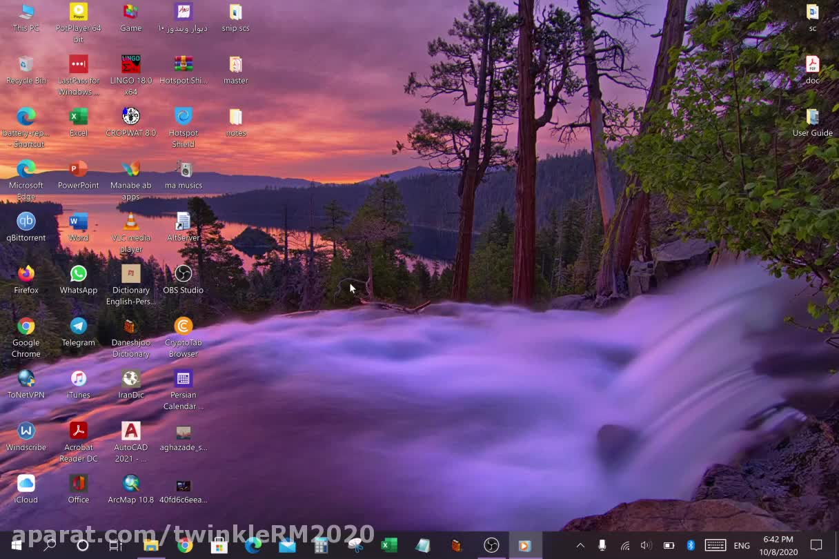The width and height of the screenshot is (839, 559).
Task: Open Task View from the taskbar
Action: tap(115, 545)
